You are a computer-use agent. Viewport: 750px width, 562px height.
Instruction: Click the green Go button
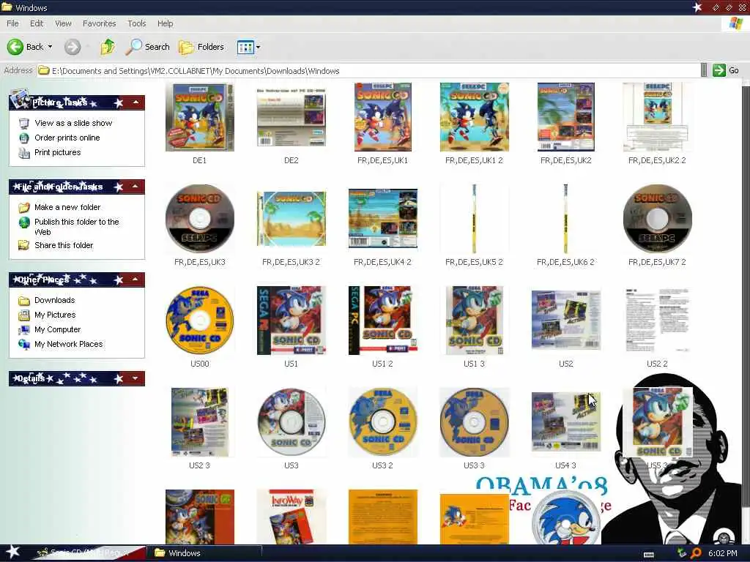click(x=726, y=70)
